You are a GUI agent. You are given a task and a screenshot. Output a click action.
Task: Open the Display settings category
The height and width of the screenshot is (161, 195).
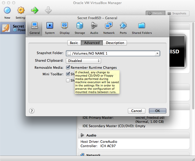pos(65,28)
